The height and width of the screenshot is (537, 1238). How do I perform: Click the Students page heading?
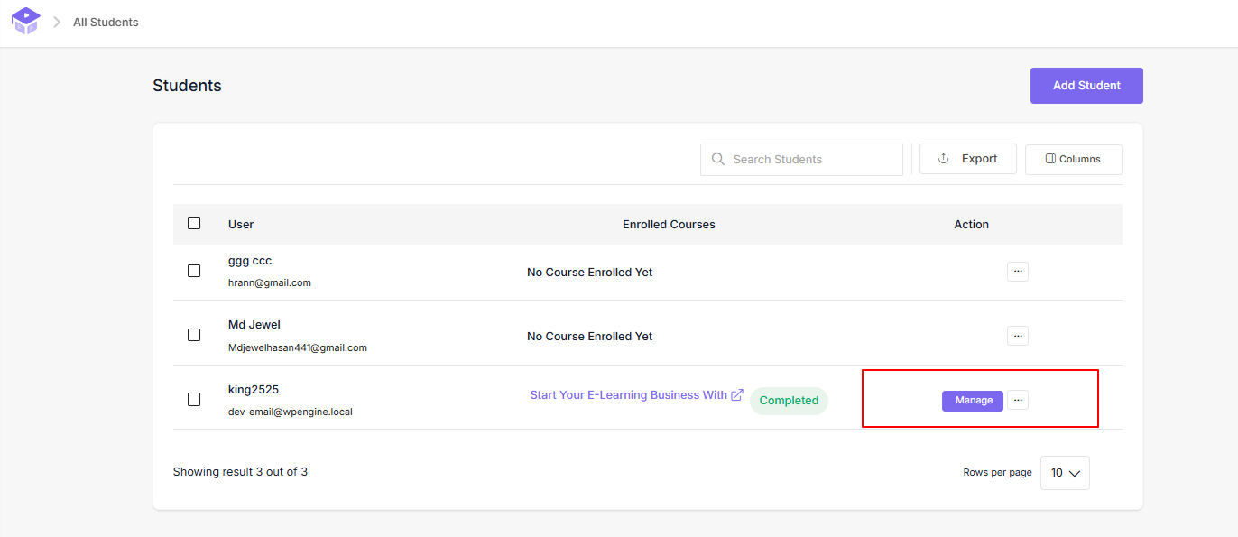[x=187, y=86]
